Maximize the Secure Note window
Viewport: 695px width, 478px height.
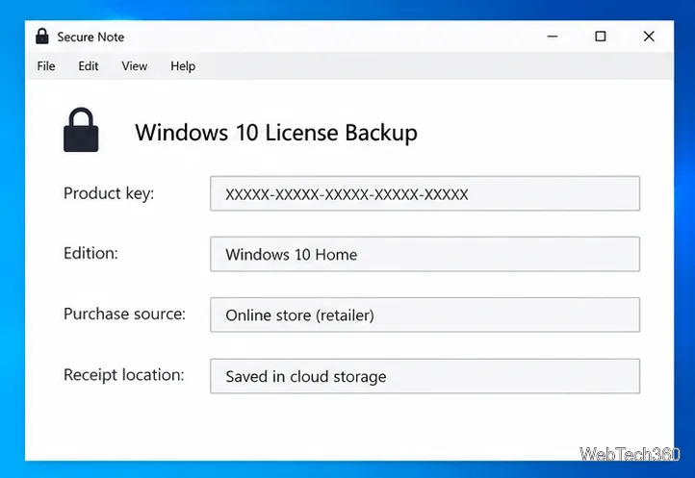(x=600, y=37)
